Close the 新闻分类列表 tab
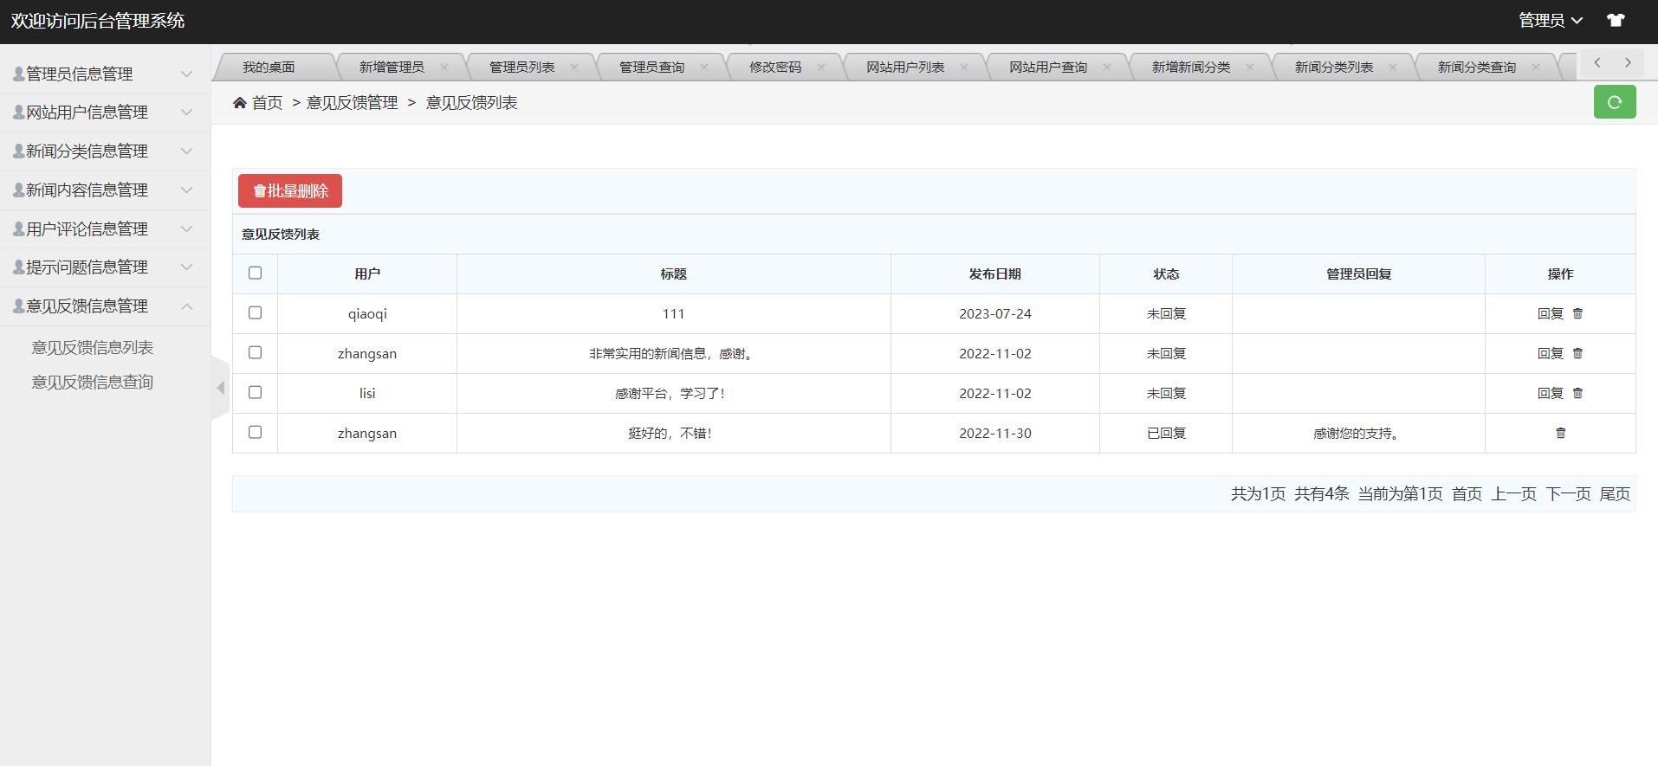 point(1393,67)
